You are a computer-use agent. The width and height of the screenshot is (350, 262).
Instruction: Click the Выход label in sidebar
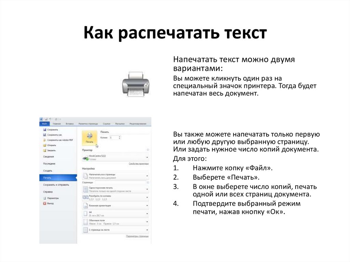51,203
